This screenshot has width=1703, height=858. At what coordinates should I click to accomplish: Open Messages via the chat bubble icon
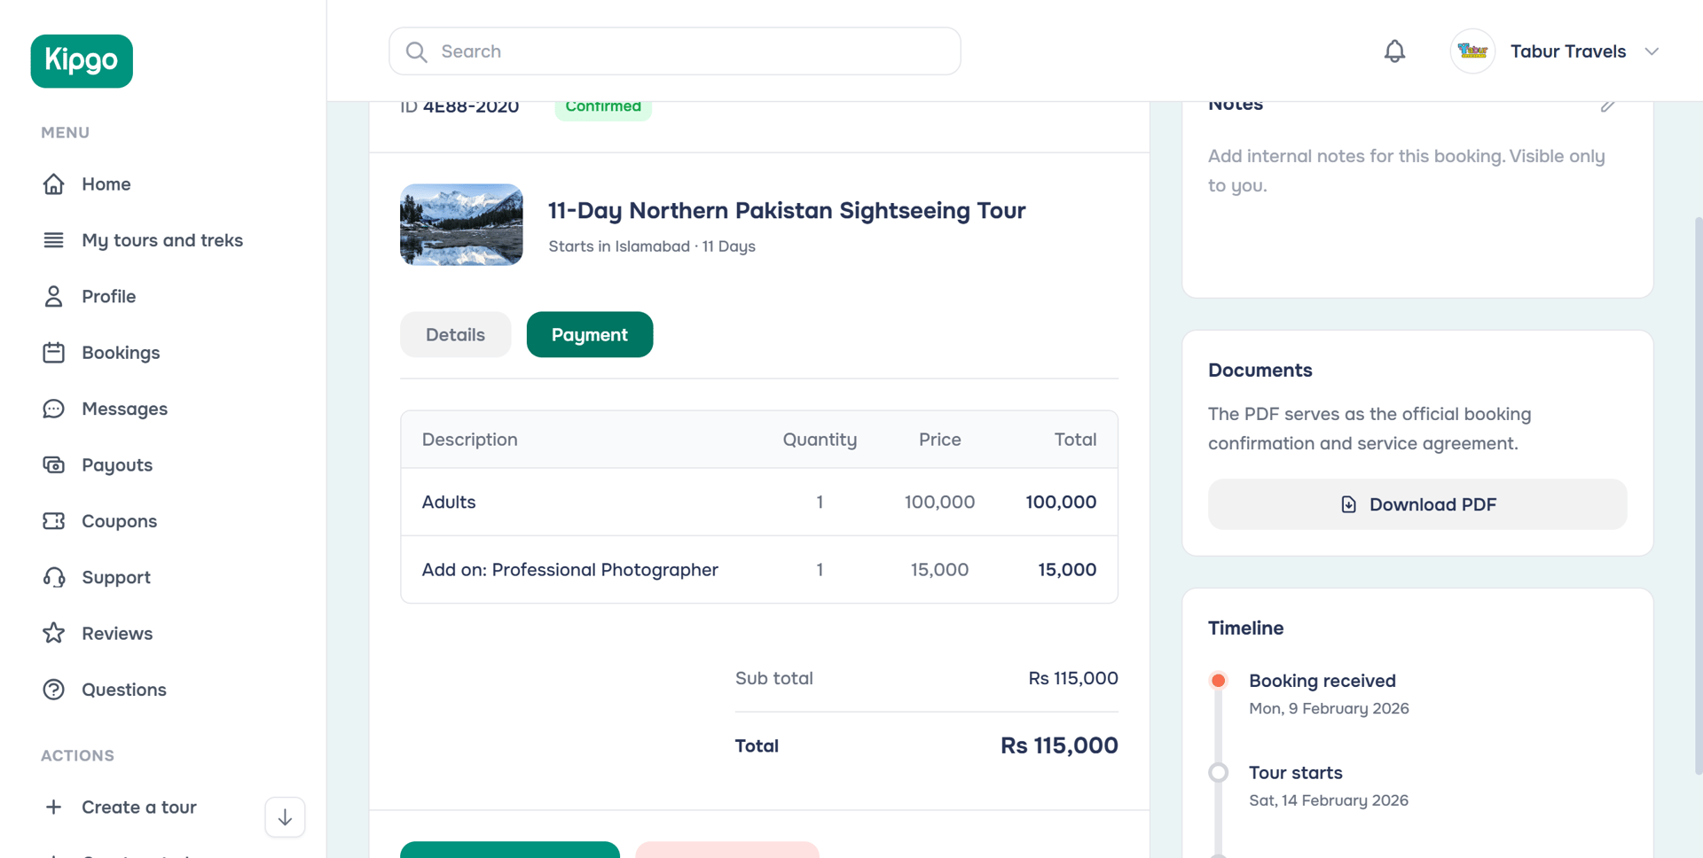[54, 409]
